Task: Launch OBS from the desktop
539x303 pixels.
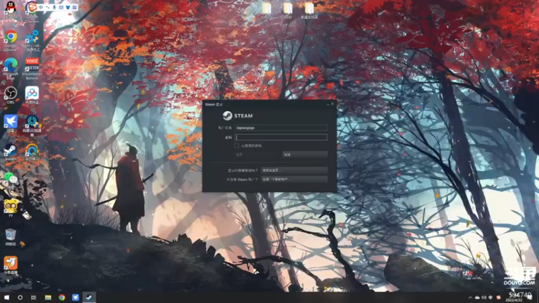Action: (x=11, y=94)
